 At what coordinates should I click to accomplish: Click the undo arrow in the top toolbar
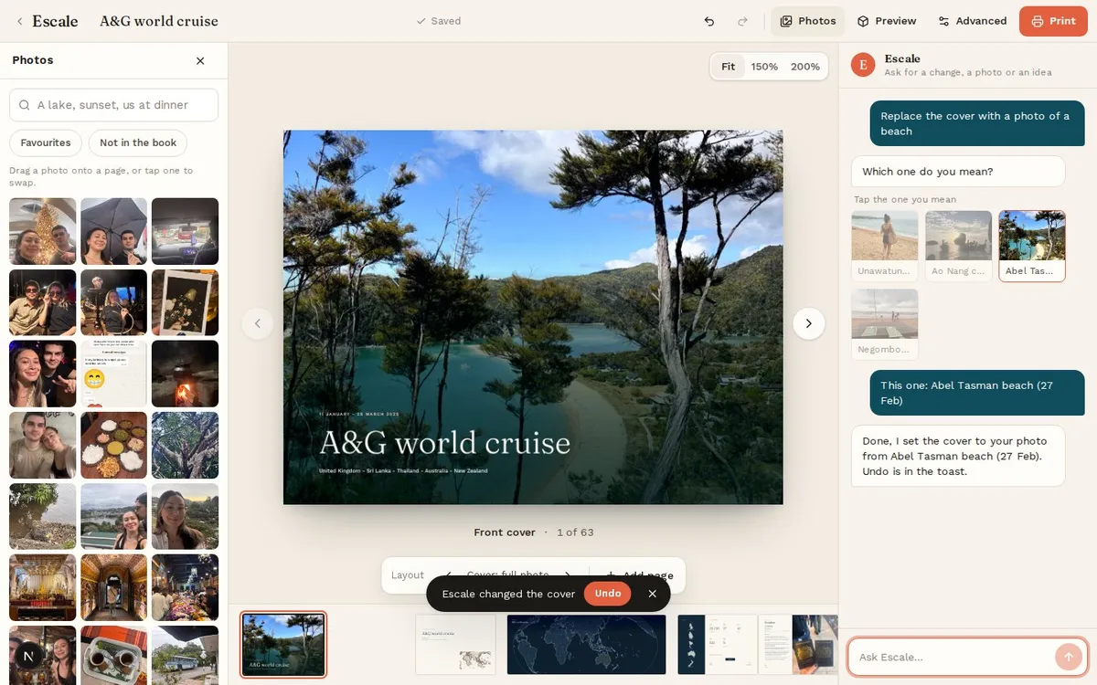click(709, 21)
